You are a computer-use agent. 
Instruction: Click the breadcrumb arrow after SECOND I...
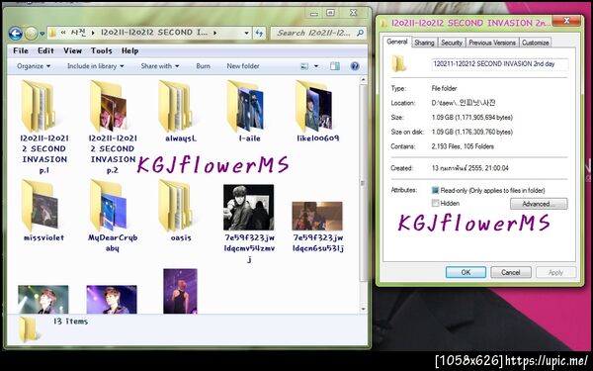(x=214, y=33)
